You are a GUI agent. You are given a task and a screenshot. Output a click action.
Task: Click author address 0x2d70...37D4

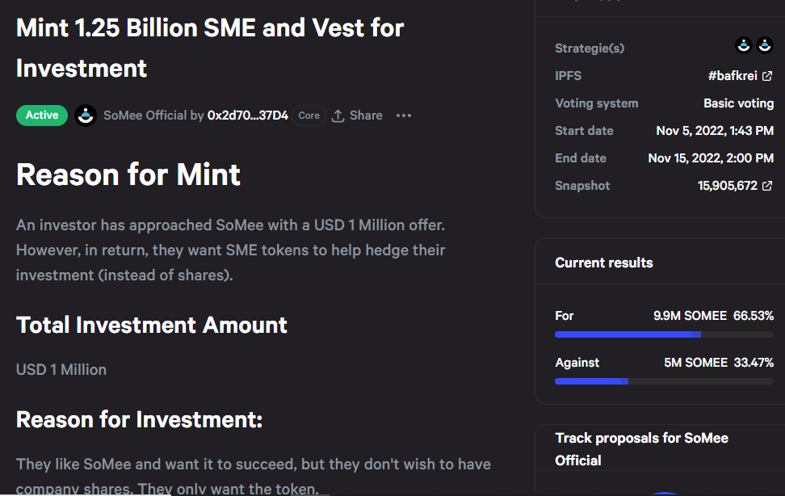pyautogui.click(x=247, y=116)
